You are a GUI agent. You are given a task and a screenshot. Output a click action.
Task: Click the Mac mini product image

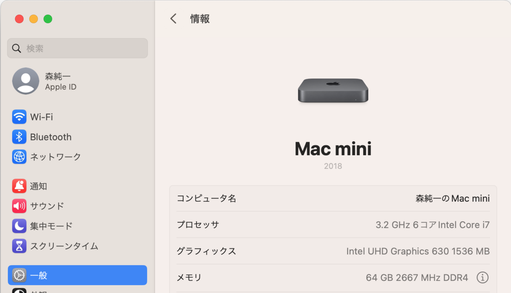click(333, 91)
